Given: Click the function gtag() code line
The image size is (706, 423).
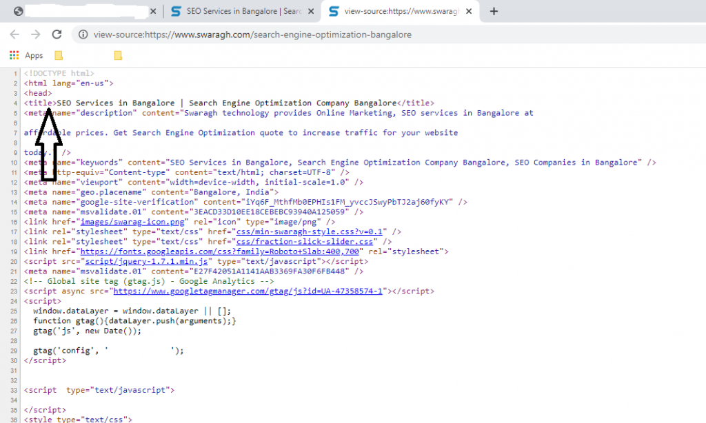Looking at the screenshot, I should pyautogui.click(x=134, y=321).
